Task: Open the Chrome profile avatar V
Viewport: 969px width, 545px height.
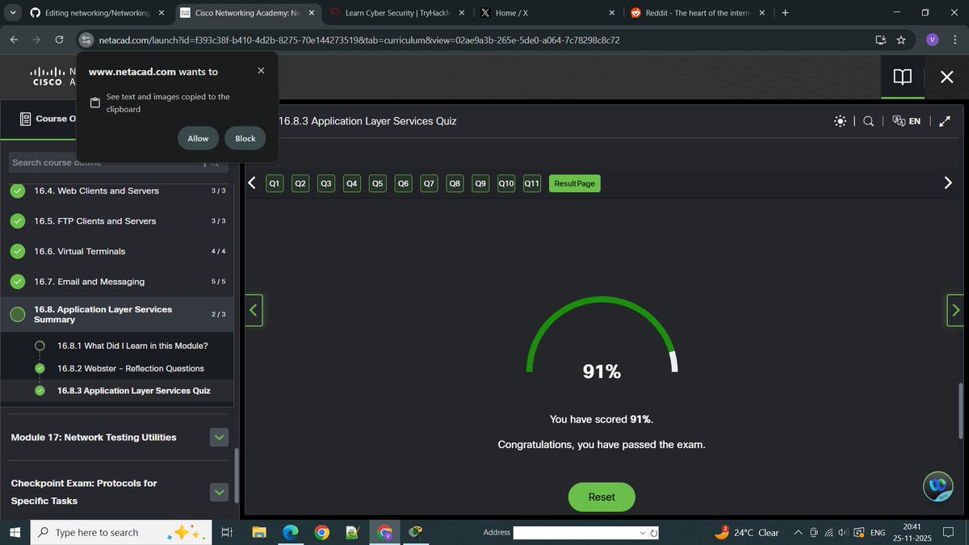Action: (932, 40)
